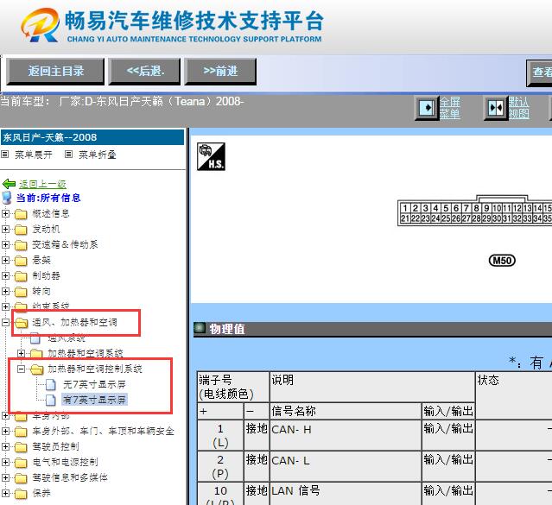
Task: Click the green bullet icon beside 物理值
Action: click(x=200, y=328)
